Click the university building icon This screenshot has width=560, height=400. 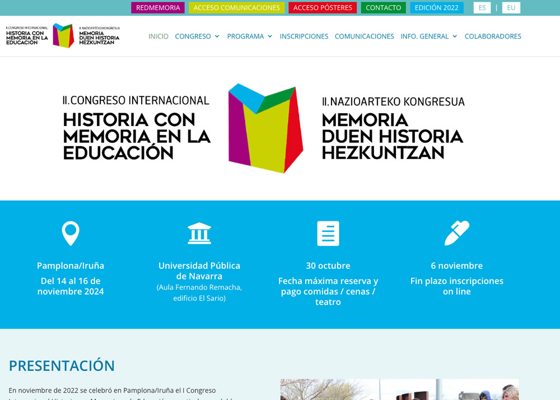[199, 233]
